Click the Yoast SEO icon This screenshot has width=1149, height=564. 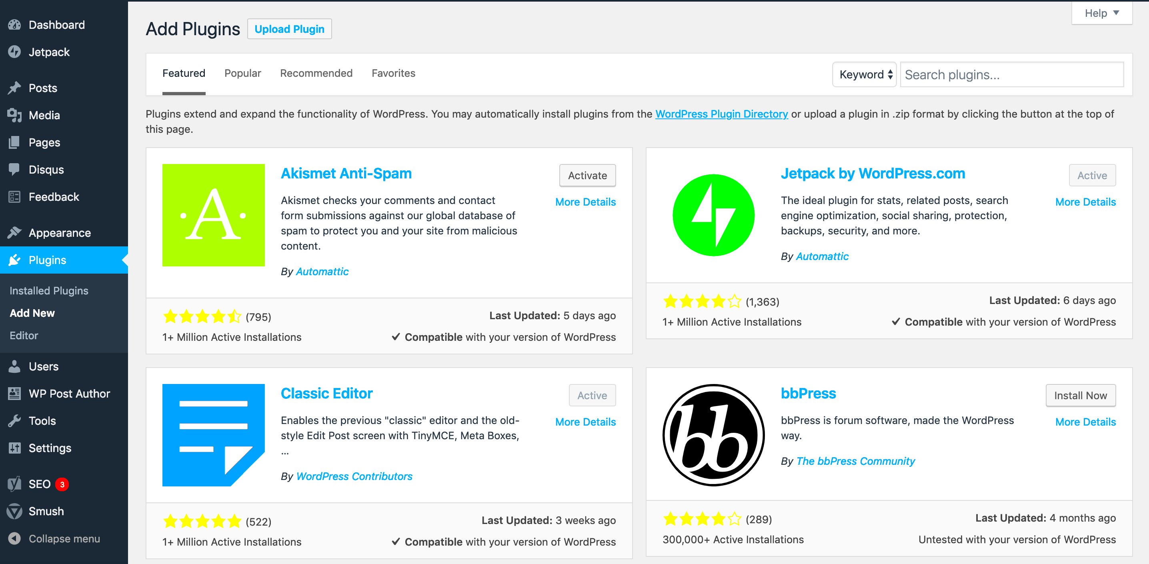[x=14, y=484]
